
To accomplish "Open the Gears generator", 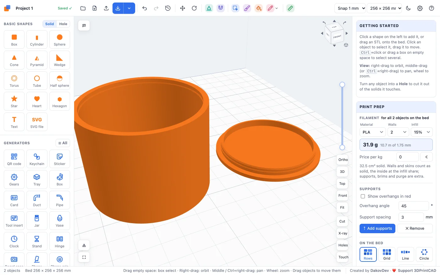I will click(14, 179).
